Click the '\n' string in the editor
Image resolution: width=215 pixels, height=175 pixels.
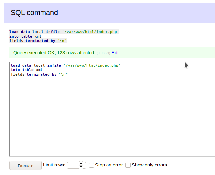pos(63,74)
